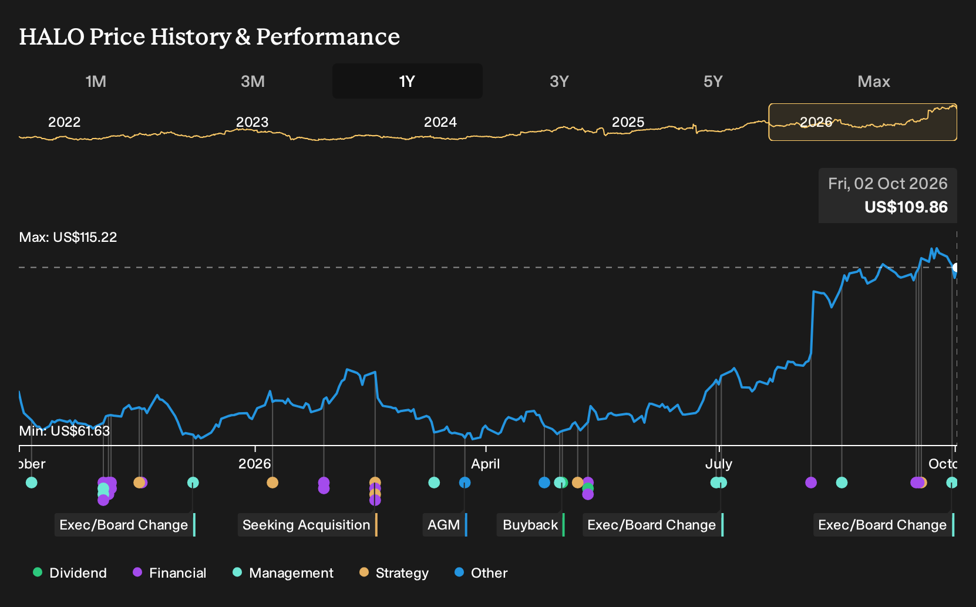
Task: Click the Min: US$61.63 label
Action: click(x=65, y=431)
